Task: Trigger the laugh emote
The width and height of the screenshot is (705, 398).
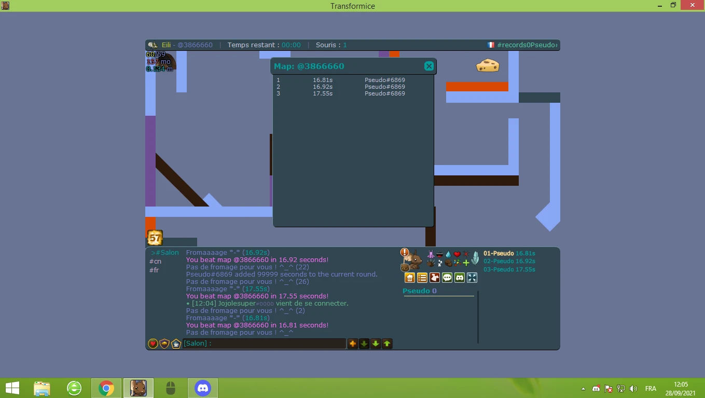Action: coord(439,254)
